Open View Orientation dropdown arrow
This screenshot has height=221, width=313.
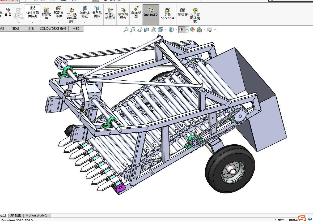point(166,30)
